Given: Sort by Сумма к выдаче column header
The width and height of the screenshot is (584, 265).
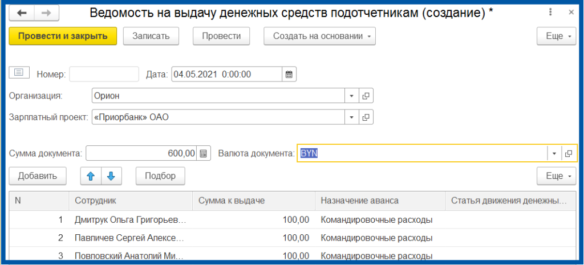Looking at the screenshot, I should pos(254,201).
